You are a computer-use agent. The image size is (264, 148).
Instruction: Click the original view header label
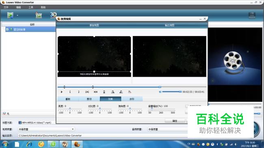tap(94, 25)
